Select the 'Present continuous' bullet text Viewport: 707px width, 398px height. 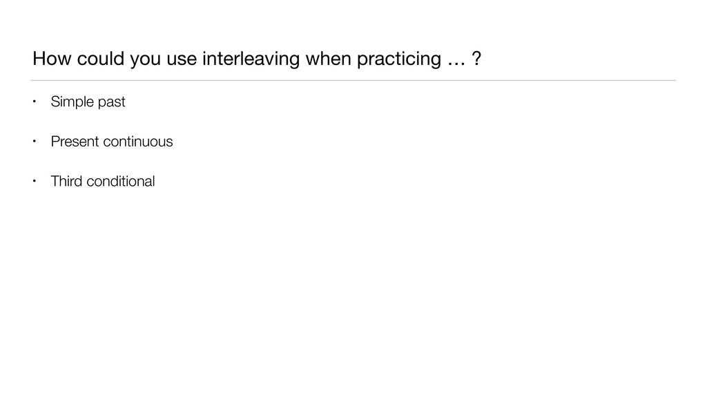111,142
